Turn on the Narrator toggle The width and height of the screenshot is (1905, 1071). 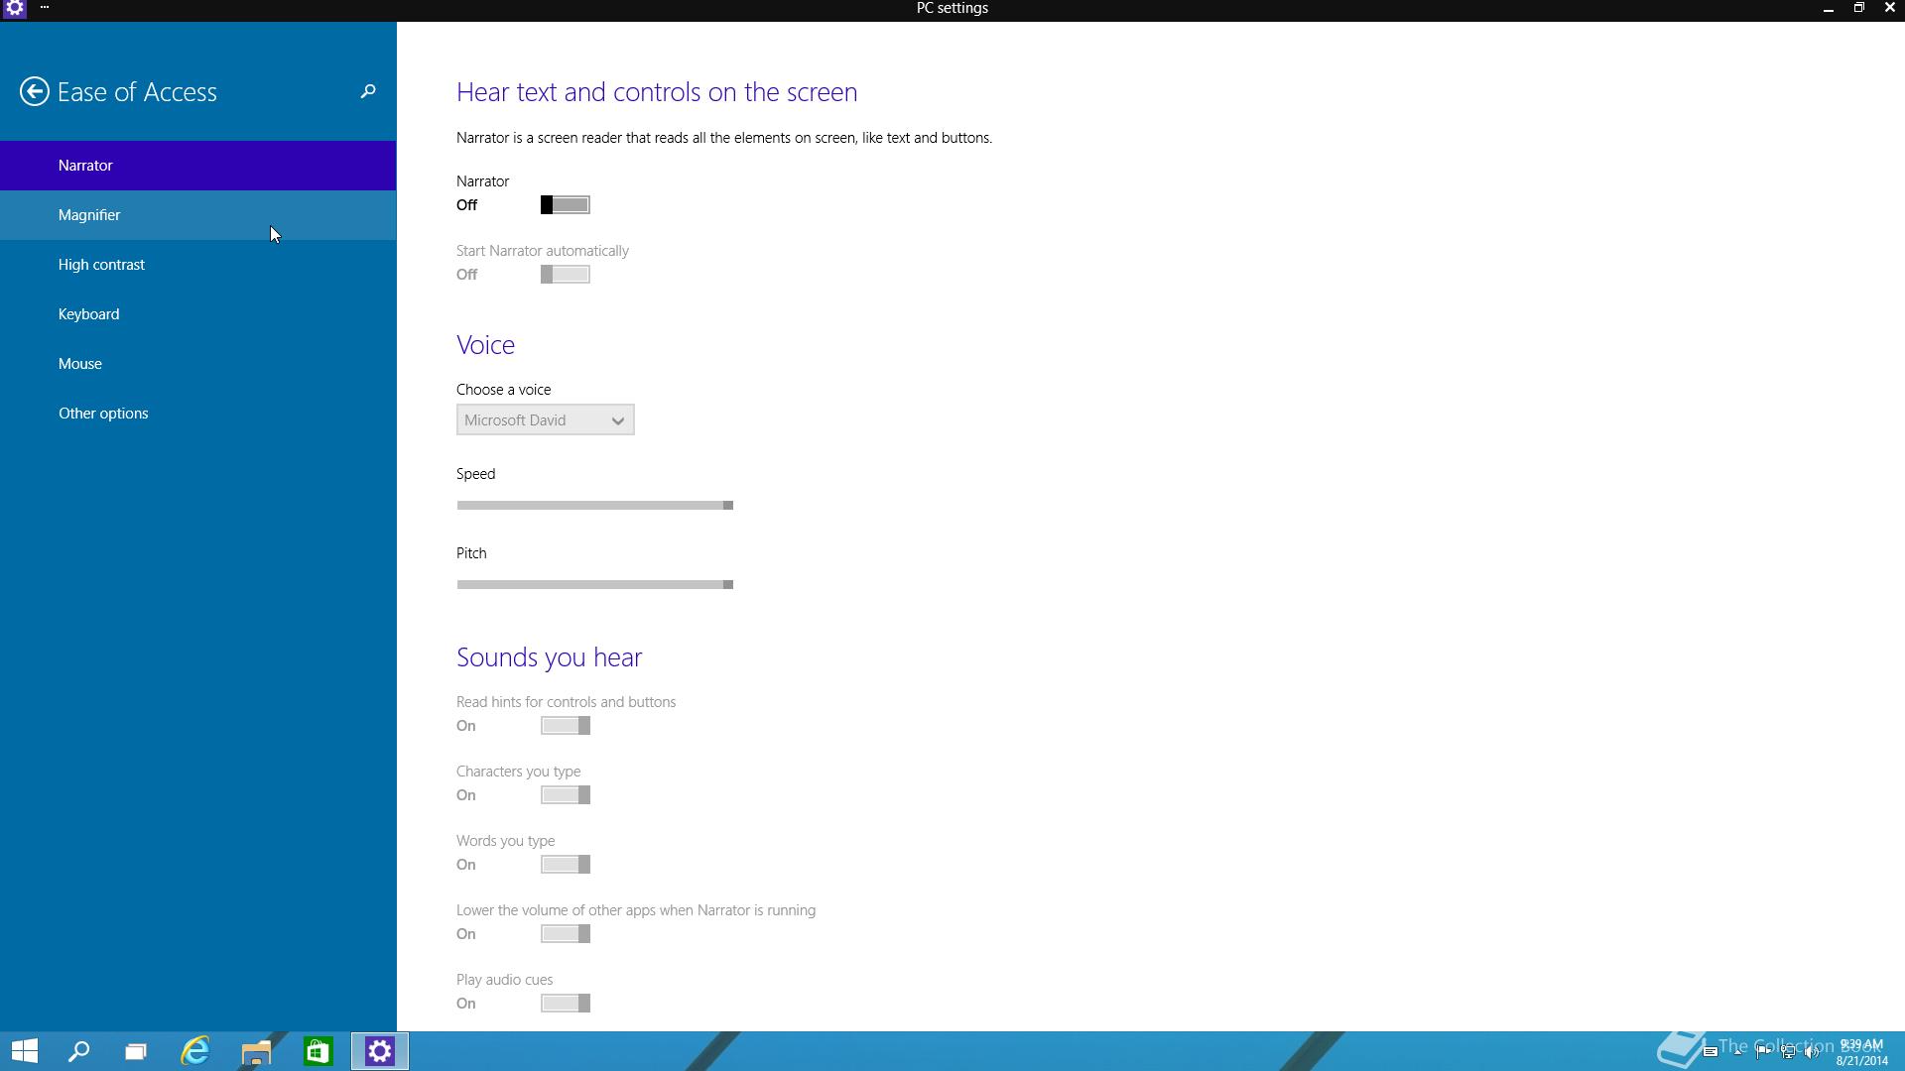pyautogui.click(x=565, y=205)
